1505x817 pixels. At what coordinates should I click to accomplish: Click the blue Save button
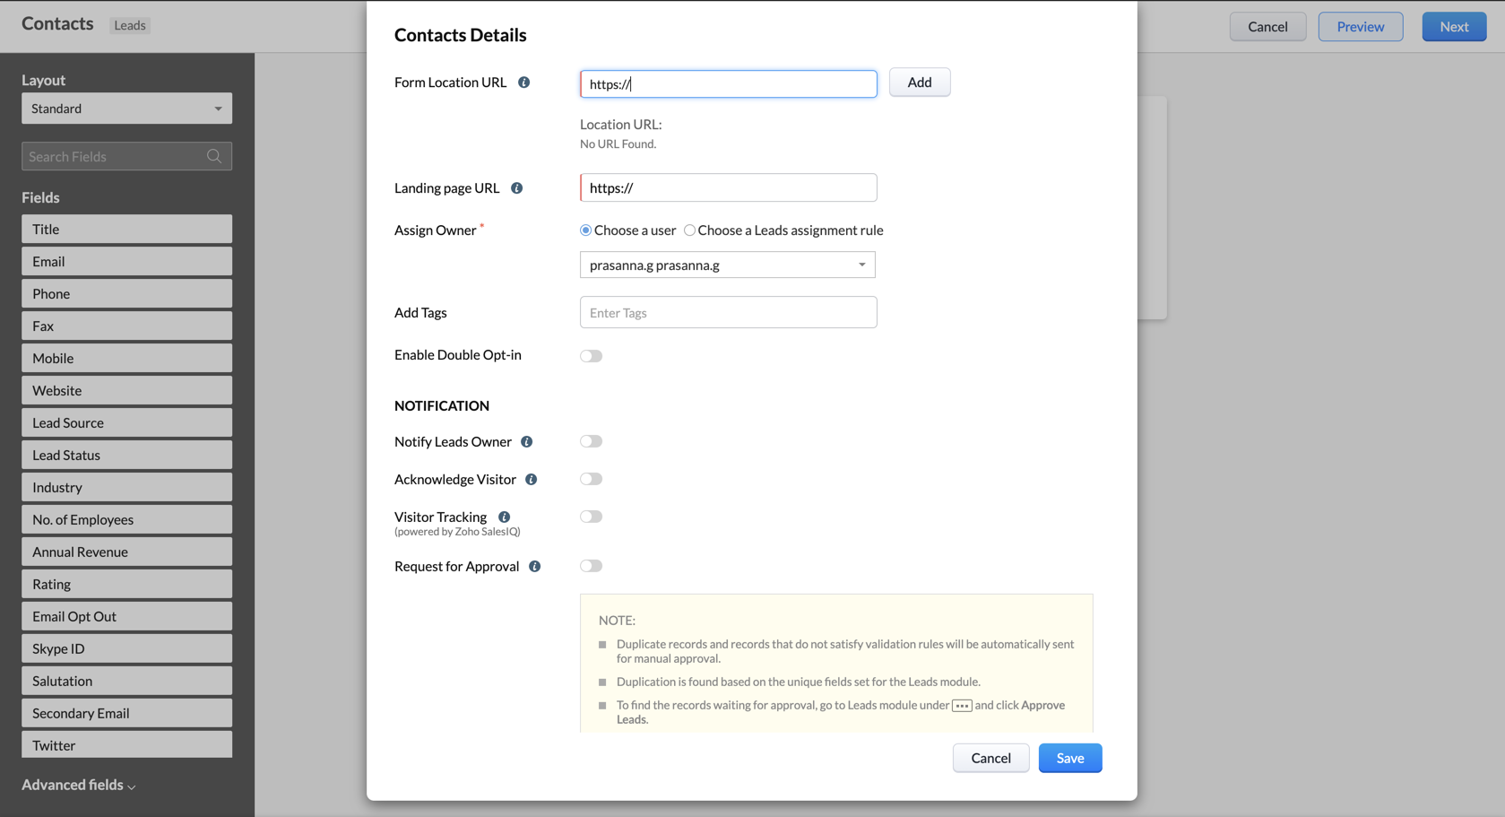1069,758
